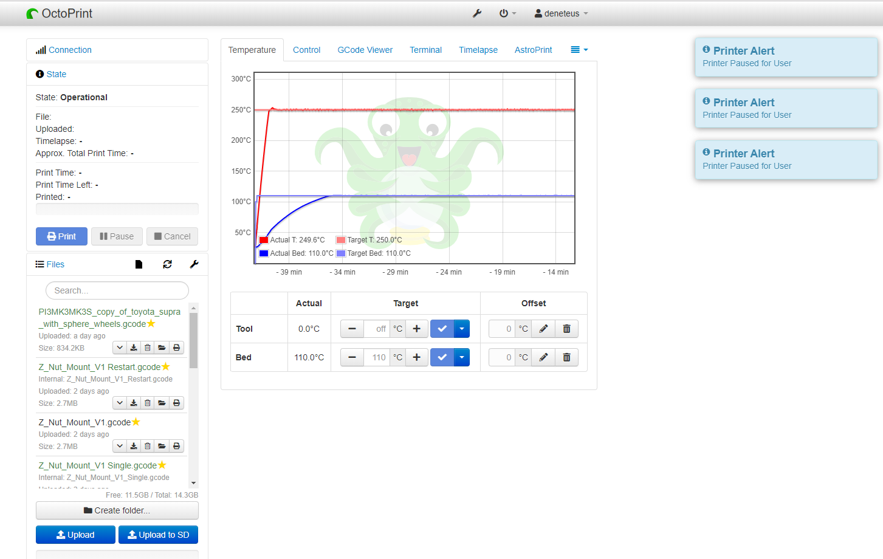Refresh the file list
This screenshot has height=559, width=883.
(x=167, y=264)
